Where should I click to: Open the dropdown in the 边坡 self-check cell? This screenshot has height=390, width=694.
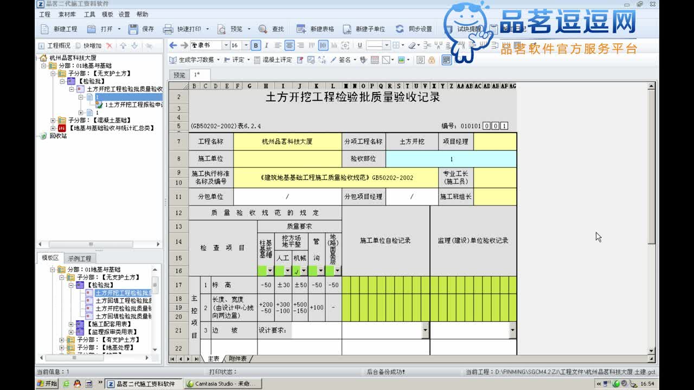[425, 329]
